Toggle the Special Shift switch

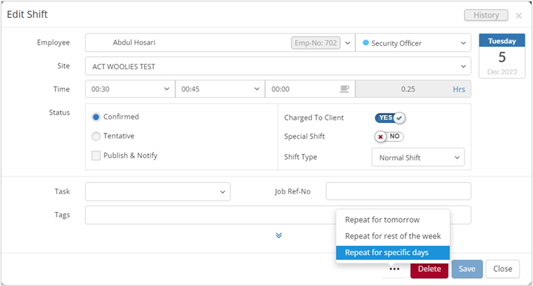click(x=389, y=137)
